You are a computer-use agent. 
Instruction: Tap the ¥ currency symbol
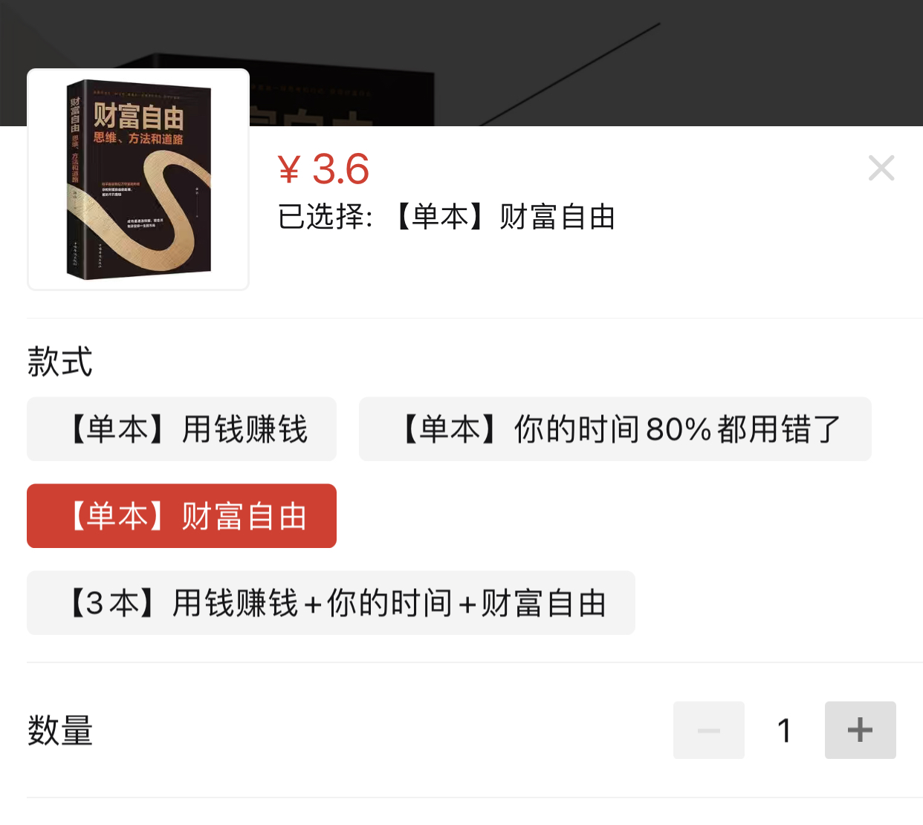click(288, 170)
